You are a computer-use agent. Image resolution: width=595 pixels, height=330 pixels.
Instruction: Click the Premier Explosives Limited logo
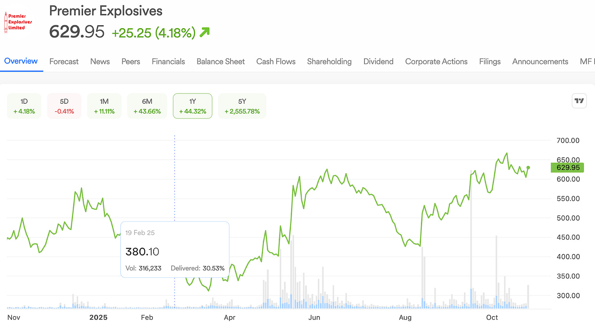18,22
